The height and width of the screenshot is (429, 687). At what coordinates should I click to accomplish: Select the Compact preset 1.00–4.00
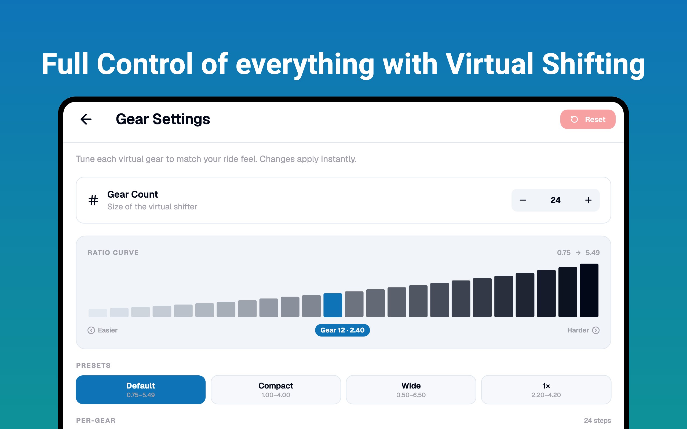point(276,390)
